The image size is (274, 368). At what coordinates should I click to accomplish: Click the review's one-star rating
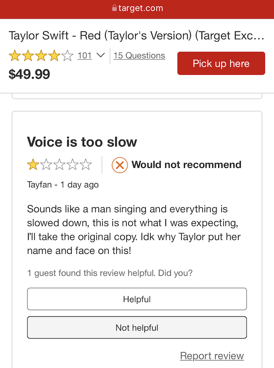click(59, 164)
